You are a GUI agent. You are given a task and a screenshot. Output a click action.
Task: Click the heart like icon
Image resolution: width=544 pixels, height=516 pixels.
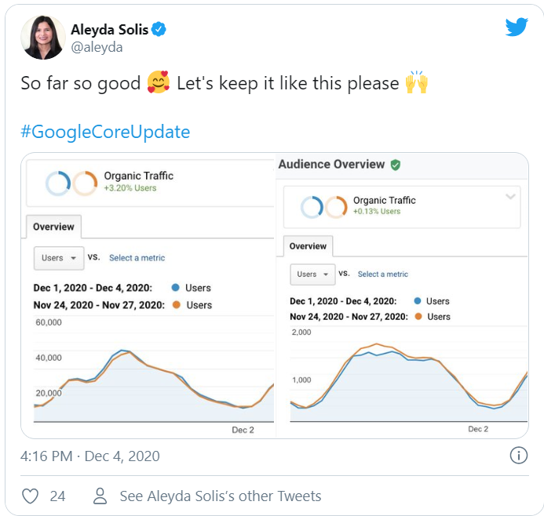(31, 496)
